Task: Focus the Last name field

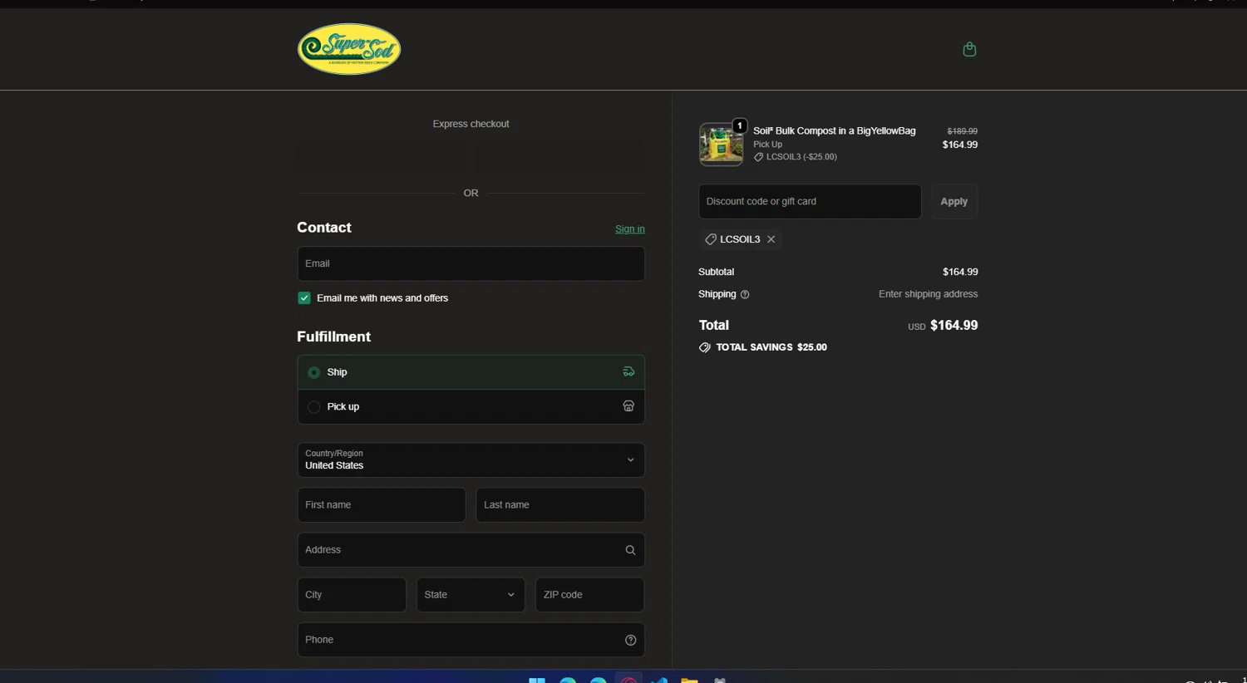Action: pyautogui.click(x=560, y=505)
